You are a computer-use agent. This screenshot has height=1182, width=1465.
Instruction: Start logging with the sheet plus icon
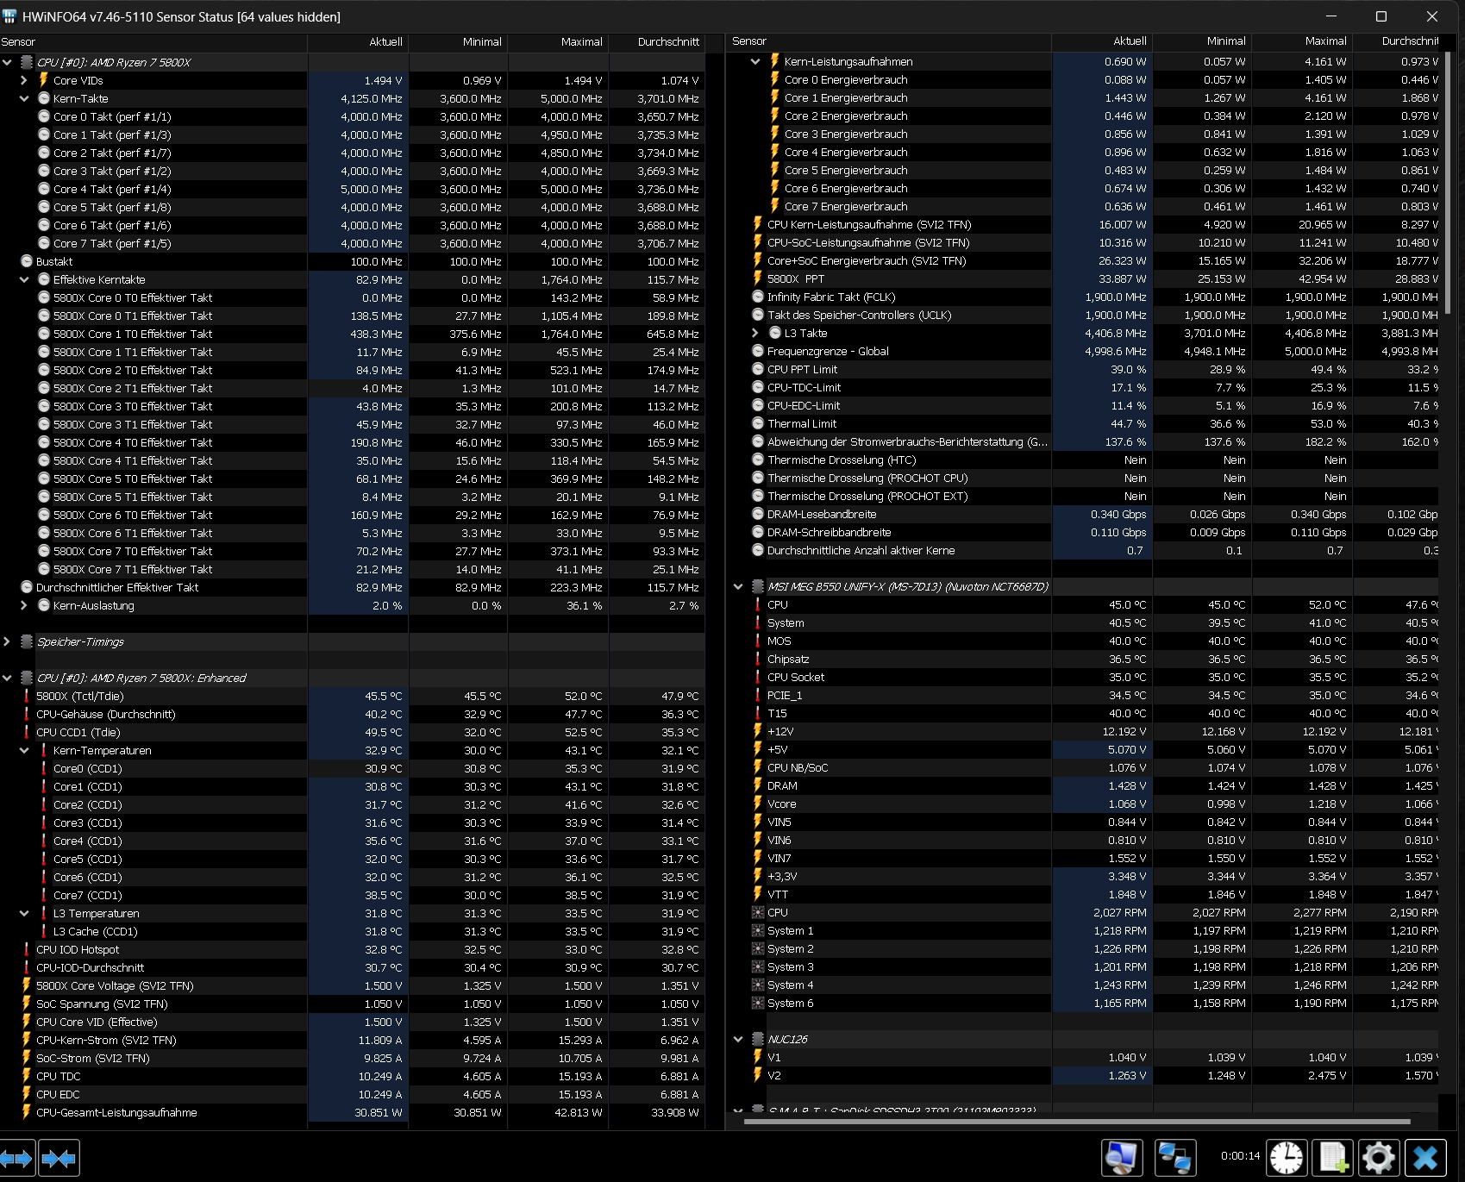pyautogui.click(x=1332, y=1157)
